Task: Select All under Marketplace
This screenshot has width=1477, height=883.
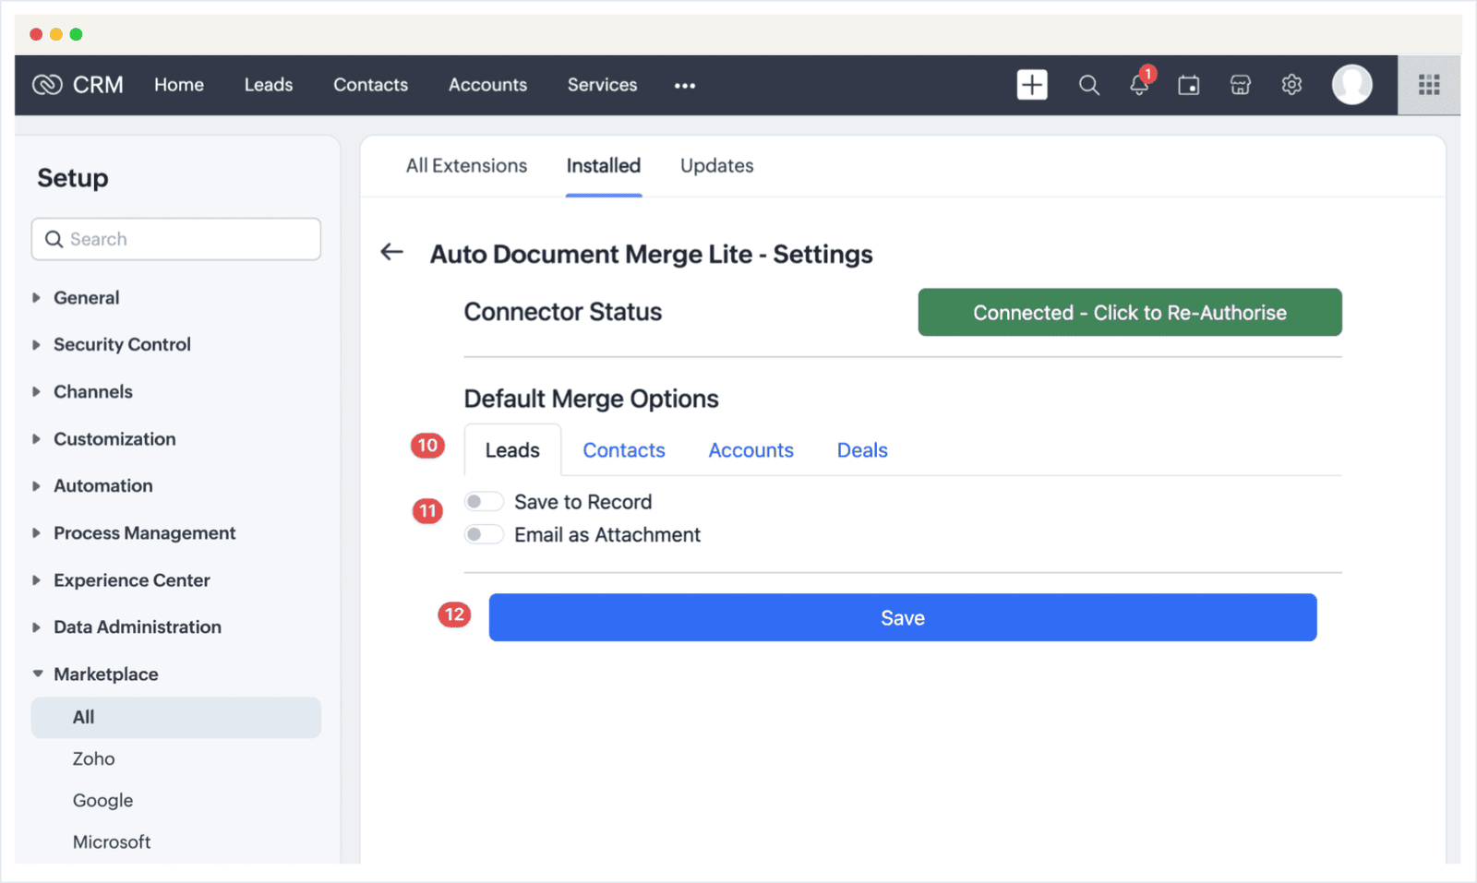Action: coord(176,718)
